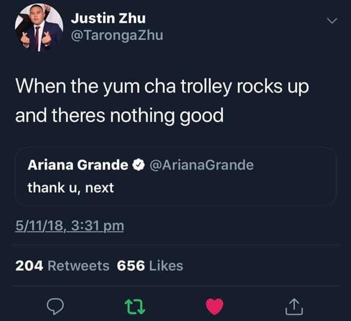Click the "Retweets" label
The image size is (351, 321).
coord(78,266)
